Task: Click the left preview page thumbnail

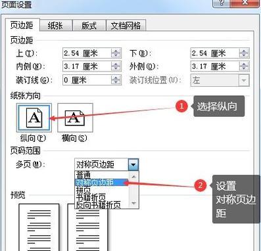Action: 39,227
